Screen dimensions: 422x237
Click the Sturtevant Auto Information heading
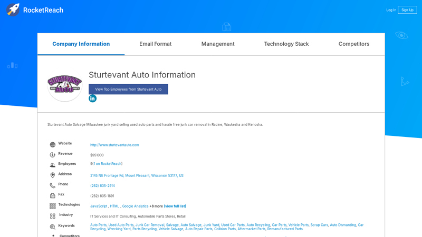(x=142, y=75)
